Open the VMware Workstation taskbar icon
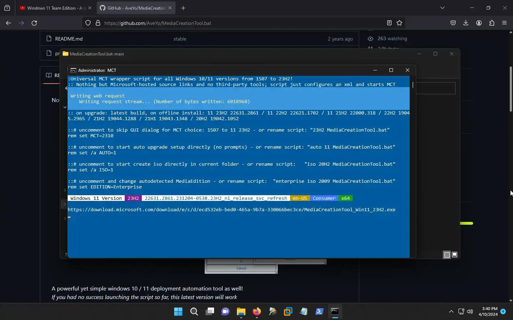This screenshot has height=320, width=513. [x=288, y=311]
